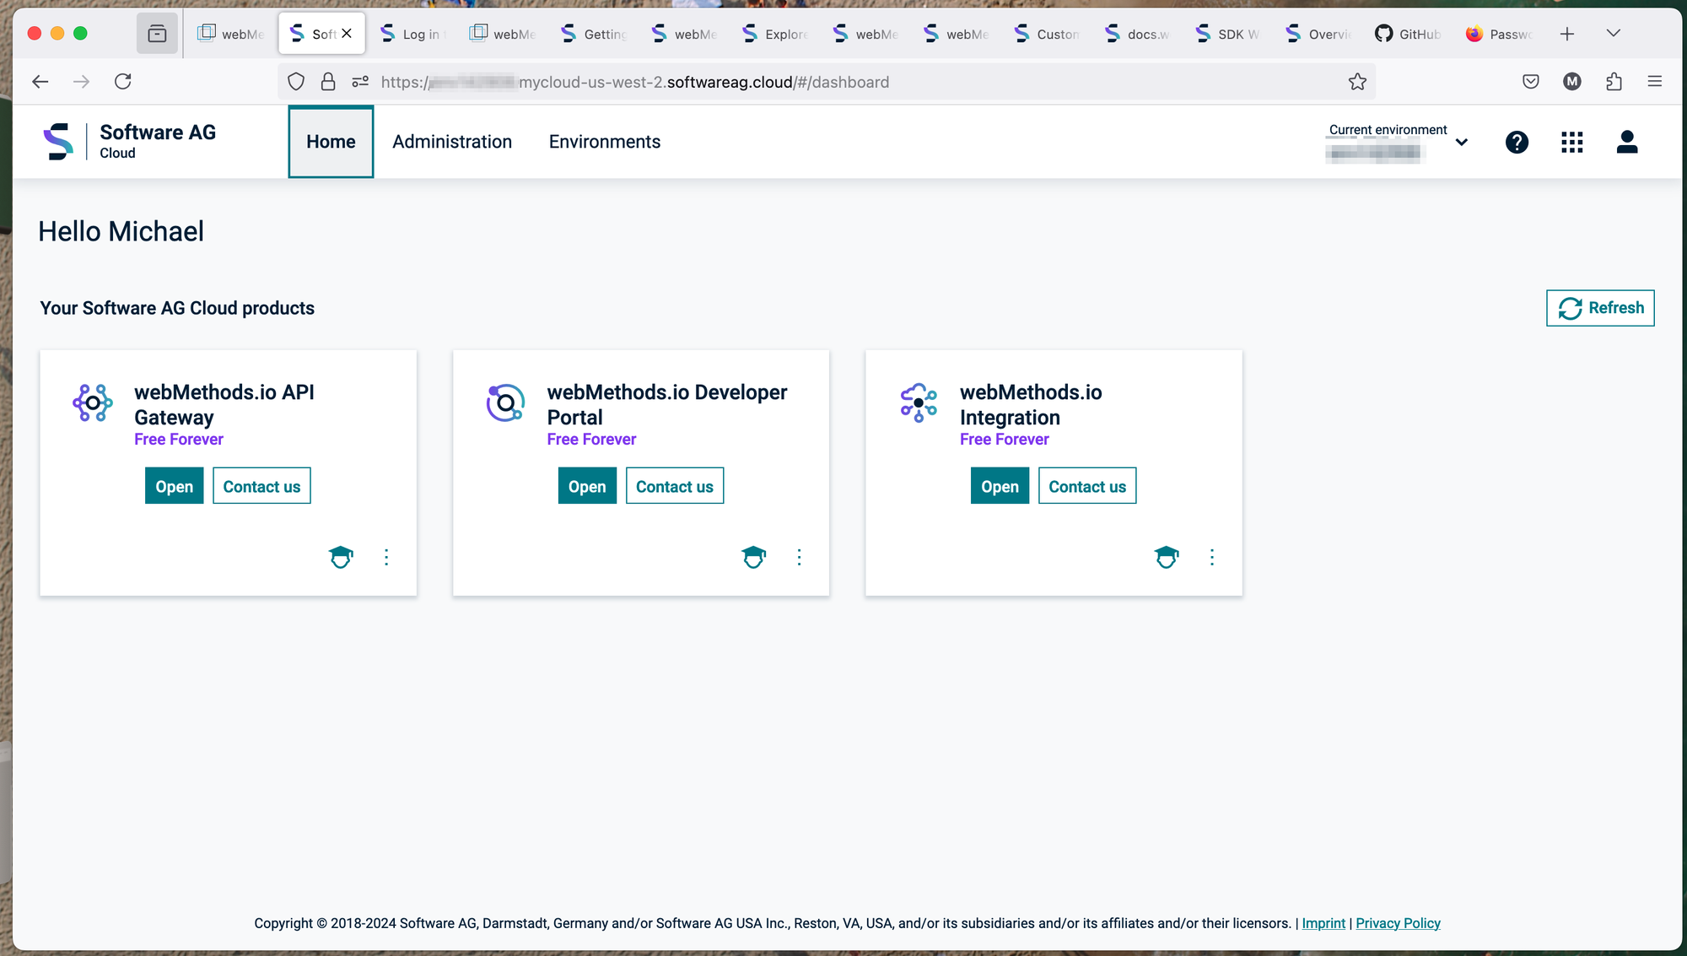
Task: Expand the browser's list-all-tabs chevron
Action: coord(1613,34)
